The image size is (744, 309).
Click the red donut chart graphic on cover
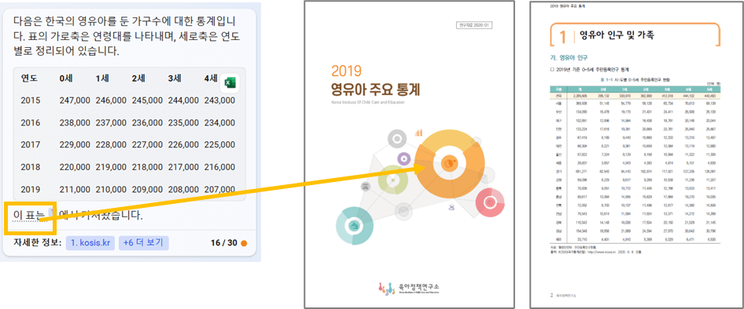(x=490, y=202)
